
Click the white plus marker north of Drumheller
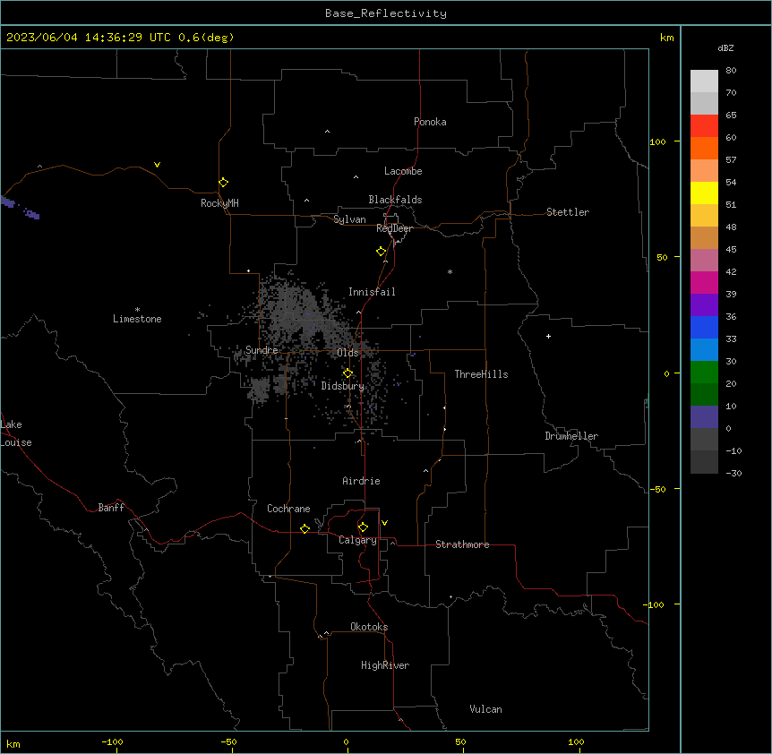(548, 336)
